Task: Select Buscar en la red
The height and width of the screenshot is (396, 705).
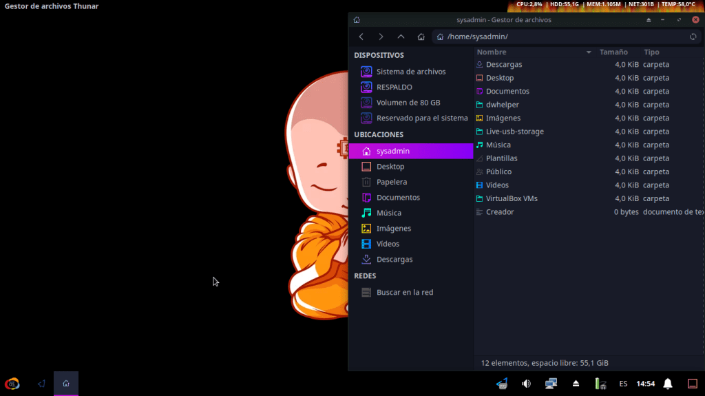Action: pos(404,292)
